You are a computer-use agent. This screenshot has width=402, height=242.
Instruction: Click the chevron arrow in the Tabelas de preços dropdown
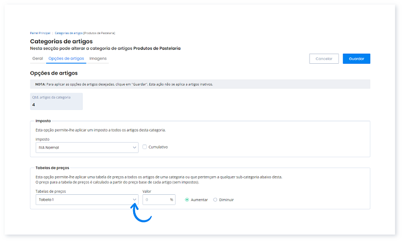134,199
